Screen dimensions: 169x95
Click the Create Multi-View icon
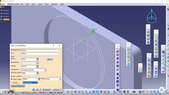coord(93,92)
